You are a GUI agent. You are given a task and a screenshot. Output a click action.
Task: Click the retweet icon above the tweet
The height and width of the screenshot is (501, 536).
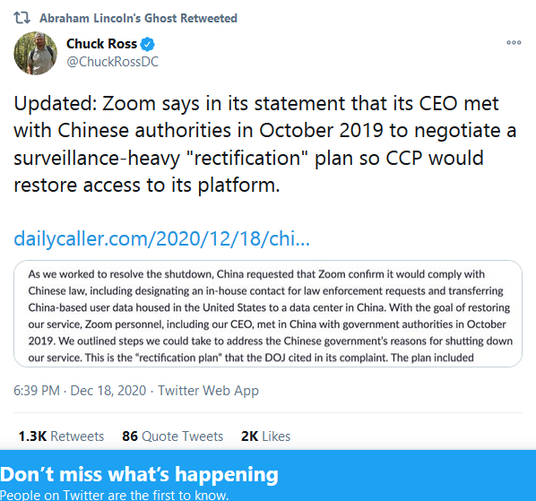[22, 18]
